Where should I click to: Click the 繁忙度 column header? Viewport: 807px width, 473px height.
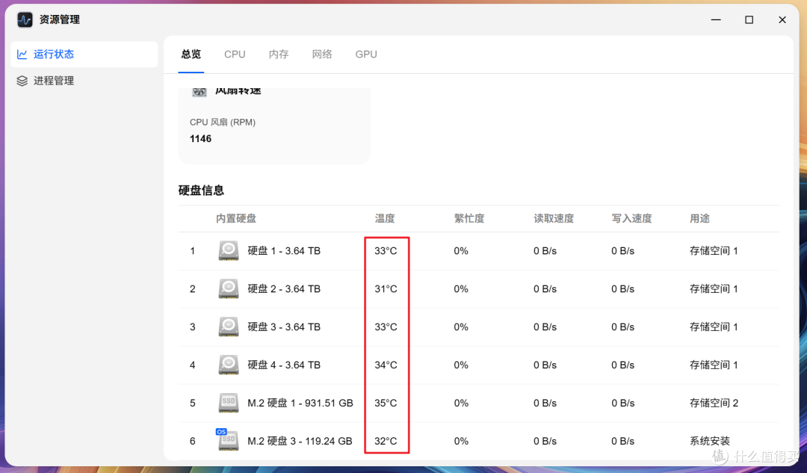[469, 218]
